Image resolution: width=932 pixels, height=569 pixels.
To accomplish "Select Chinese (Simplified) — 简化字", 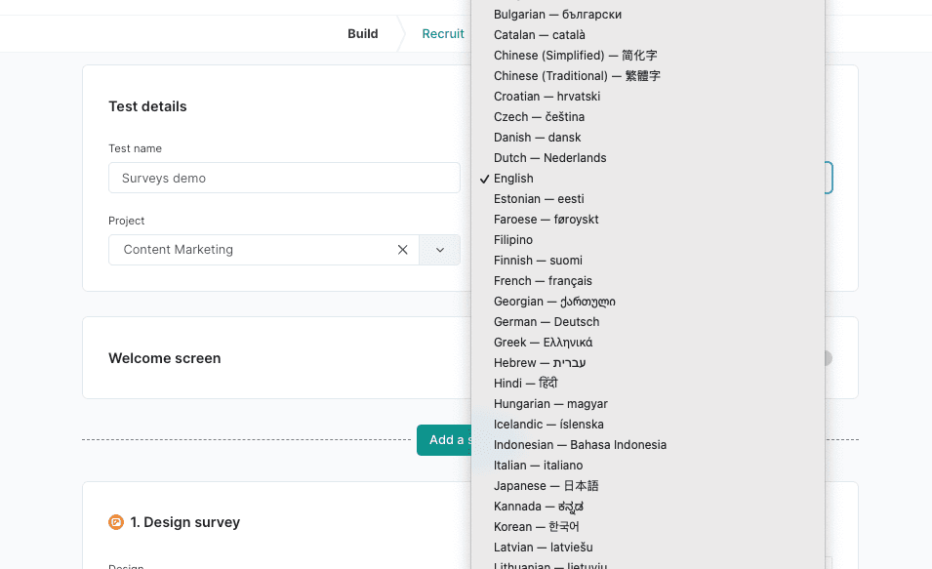I will coord(575,55).
